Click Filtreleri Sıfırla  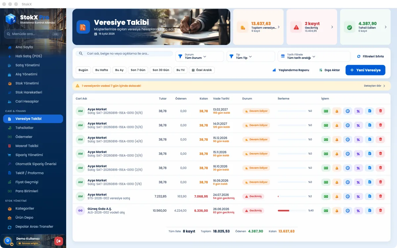tap(371, 57)
